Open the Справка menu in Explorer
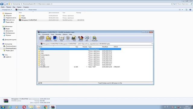The height and width of the screenshot is (109, 193). click(x=26, y=7)
